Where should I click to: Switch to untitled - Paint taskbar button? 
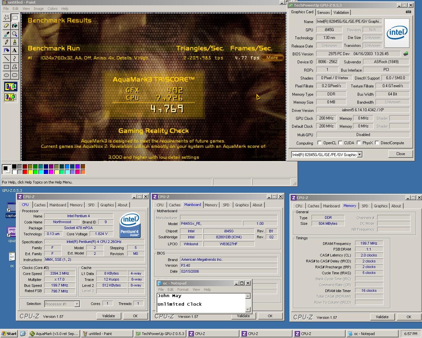(107, 334)
